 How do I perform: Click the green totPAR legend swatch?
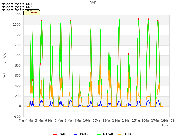click(x=99, y=135)
